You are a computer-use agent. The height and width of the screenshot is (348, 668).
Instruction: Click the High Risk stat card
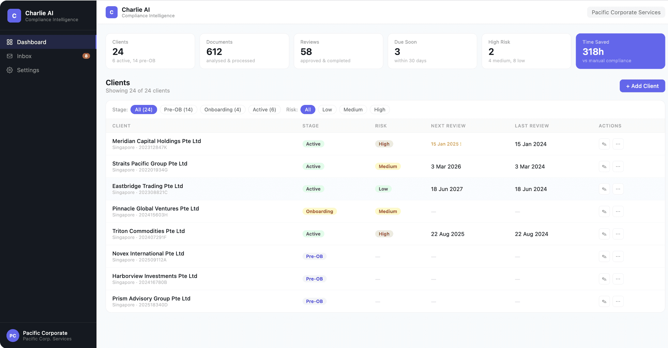(526, 51)
